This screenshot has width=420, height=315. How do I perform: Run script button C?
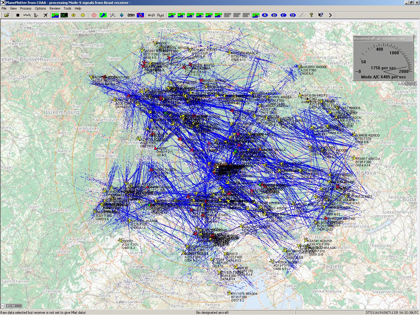[x=283, y=15]
